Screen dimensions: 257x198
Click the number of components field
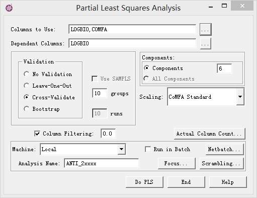point(224,69)
